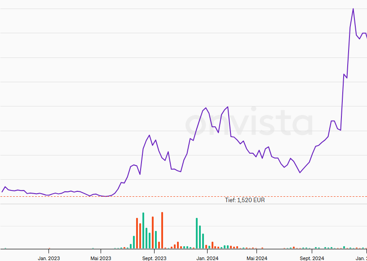The width and height of the screenshot is (367, 261).
Task: Click the price peak just before Sept. 2023
Action: coord(149,135)
